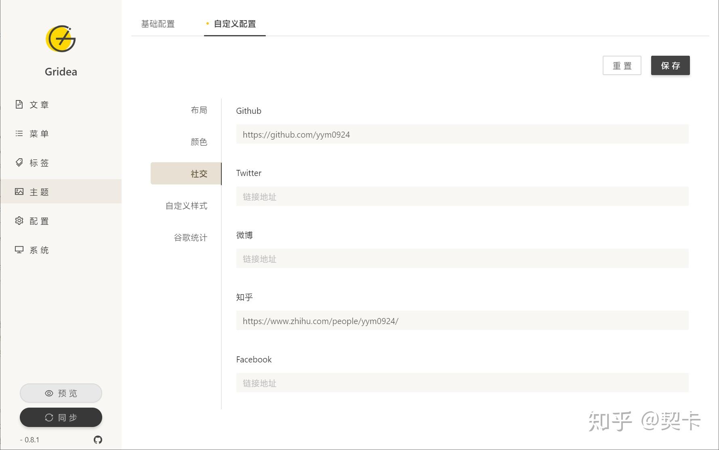Open the GitHub icon beside version 0.8.1
719x450 pixels.
98,440
